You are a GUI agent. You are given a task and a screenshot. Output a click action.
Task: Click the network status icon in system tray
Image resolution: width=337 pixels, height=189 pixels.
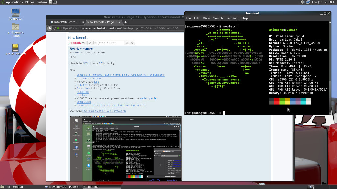point(308,2)
